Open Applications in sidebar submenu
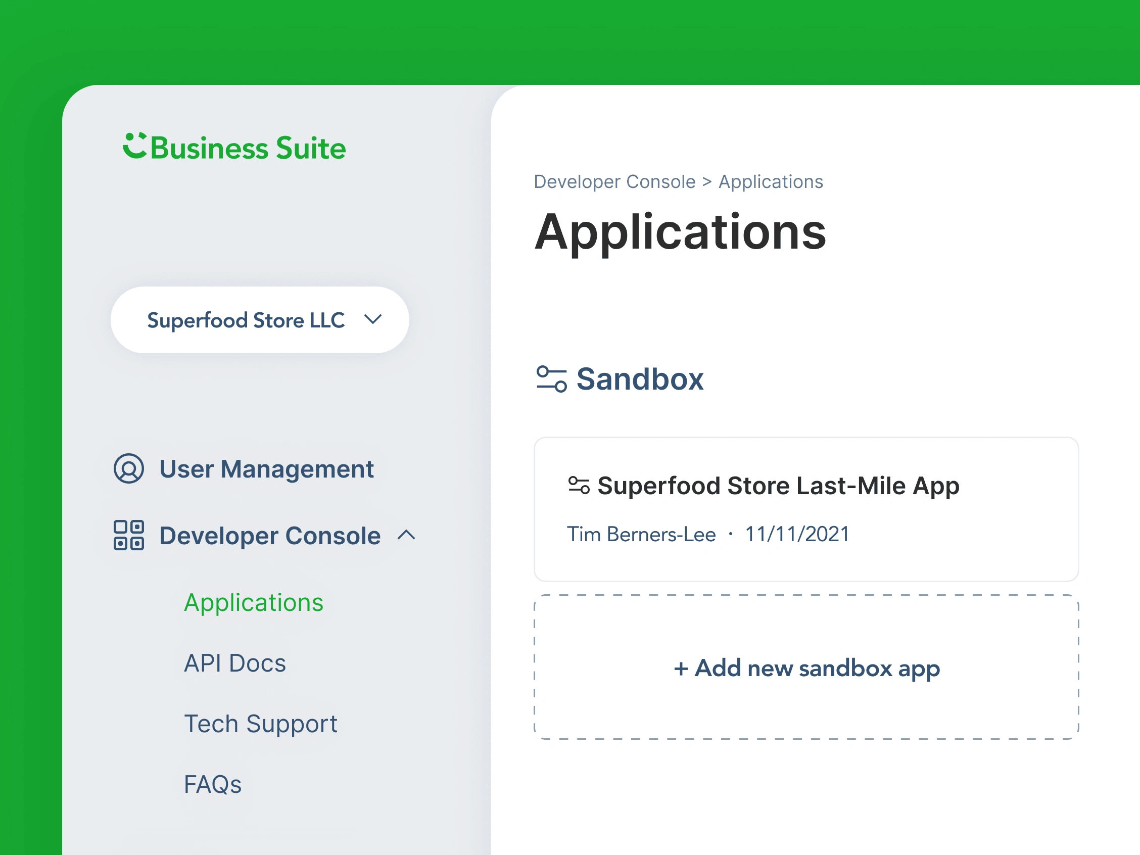The image size is (1140, 855). tap(254, 602)
